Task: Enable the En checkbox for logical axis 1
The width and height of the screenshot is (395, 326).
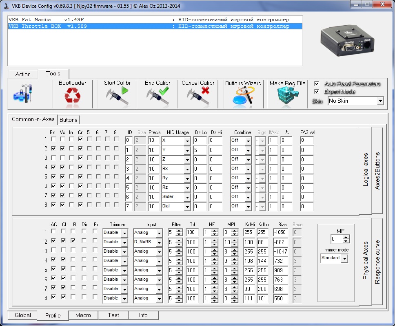Action: (53, 139)
